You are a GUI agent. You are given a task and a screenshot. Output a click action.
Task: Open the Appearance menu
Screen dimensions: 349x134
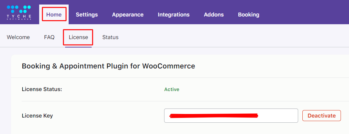point(128,15)
